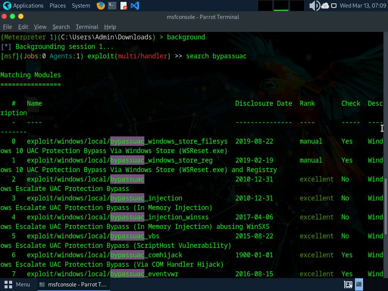Click the cloud status tray icon

pyautogui.click(x=325, y=6)
